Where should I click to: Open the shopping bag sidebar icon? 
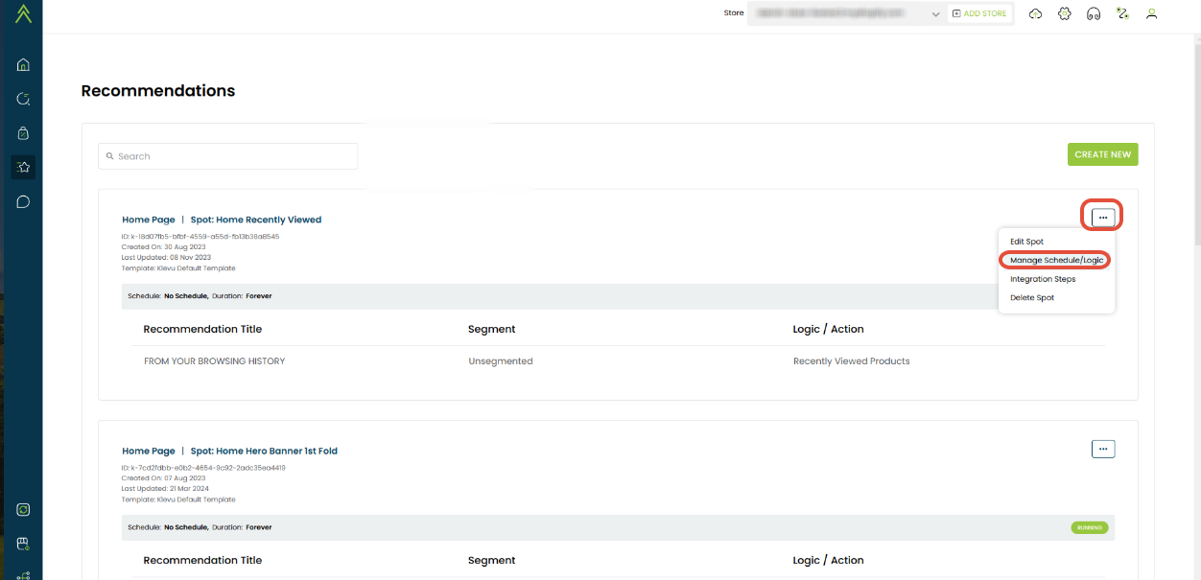(23, 133)
